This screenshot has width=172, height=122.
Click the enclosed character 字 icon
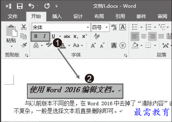tap(123, 45)
